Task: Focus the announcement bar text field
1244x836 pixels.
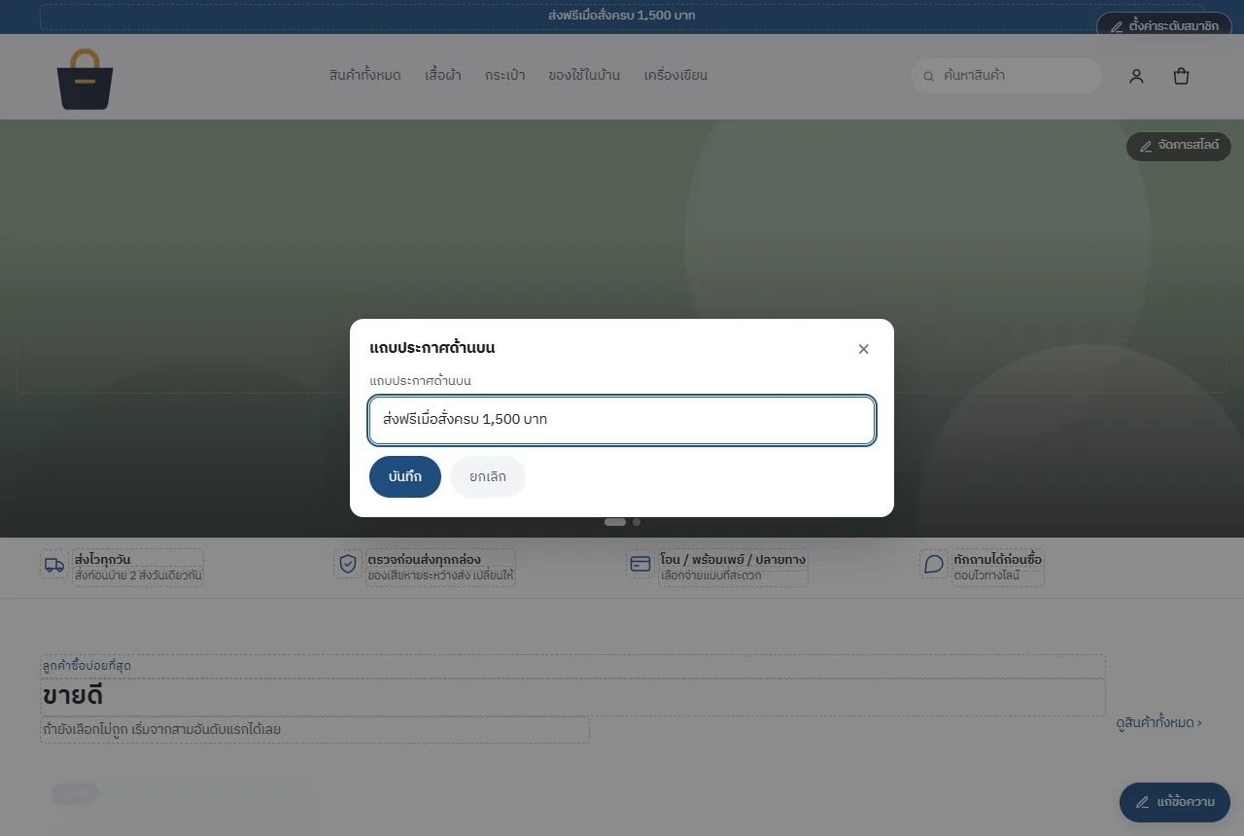Action: click(x=622, y=421)
